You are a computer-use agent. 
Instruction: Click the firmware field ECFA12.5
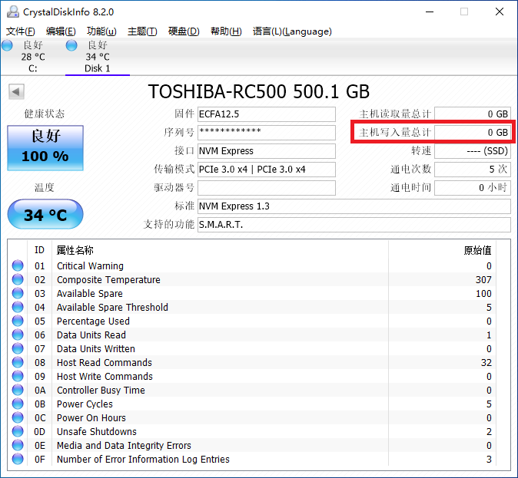pos(266,114)
